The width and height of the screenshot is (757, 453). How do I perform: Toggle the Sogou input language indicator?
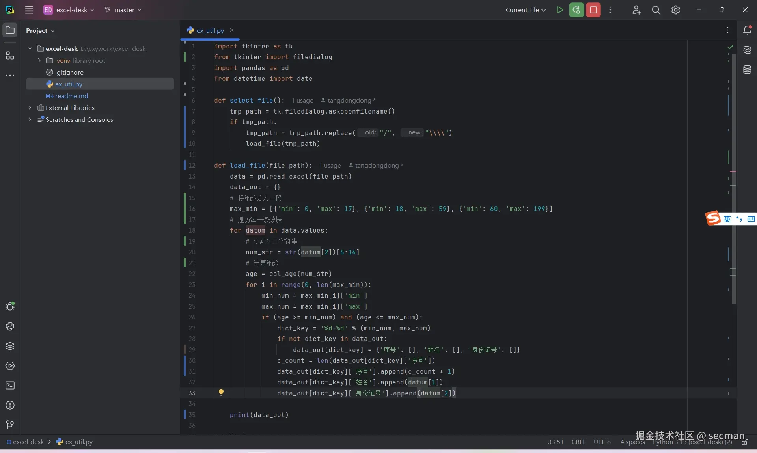(x=727, y=218)
